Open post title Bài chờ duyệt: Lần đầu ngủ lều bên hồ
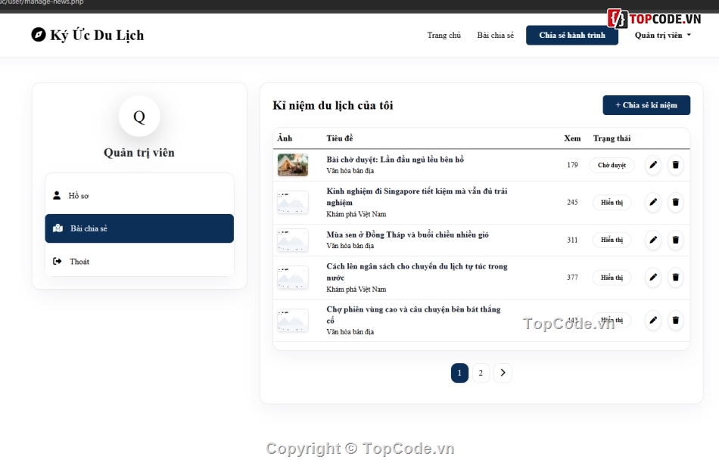The height and width of the screenshot is (472, 719). pos(395,160)
